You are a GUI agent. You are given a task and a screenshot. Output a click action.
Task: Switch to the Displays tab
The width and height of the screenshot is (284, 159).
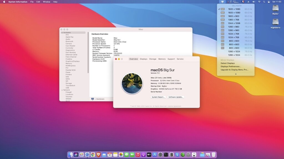(x=143, y=59)
